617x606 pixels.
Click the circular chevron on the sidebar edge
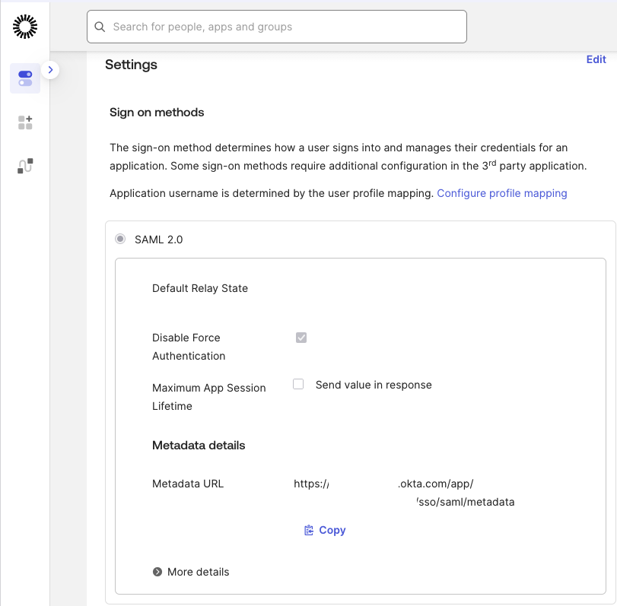click(x=51, y=69)
